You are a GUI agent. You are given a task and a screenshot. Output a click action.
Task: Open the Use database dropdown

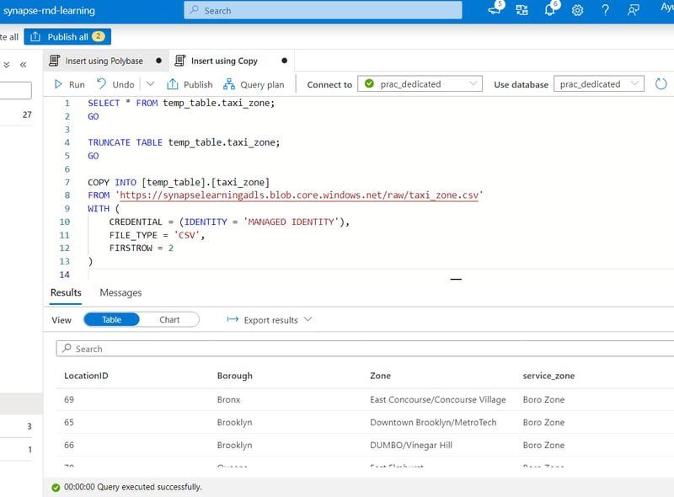point(599,84)
